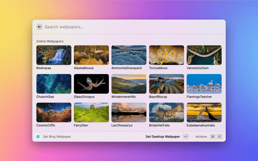Choose the BridalVeilFalls wallpaper
The image size is (258, 161).
click(x=166, y=112)
